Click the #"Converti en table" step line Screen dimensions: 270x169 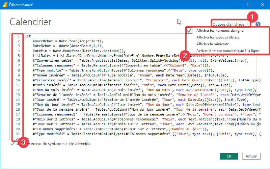click(140, 61)
